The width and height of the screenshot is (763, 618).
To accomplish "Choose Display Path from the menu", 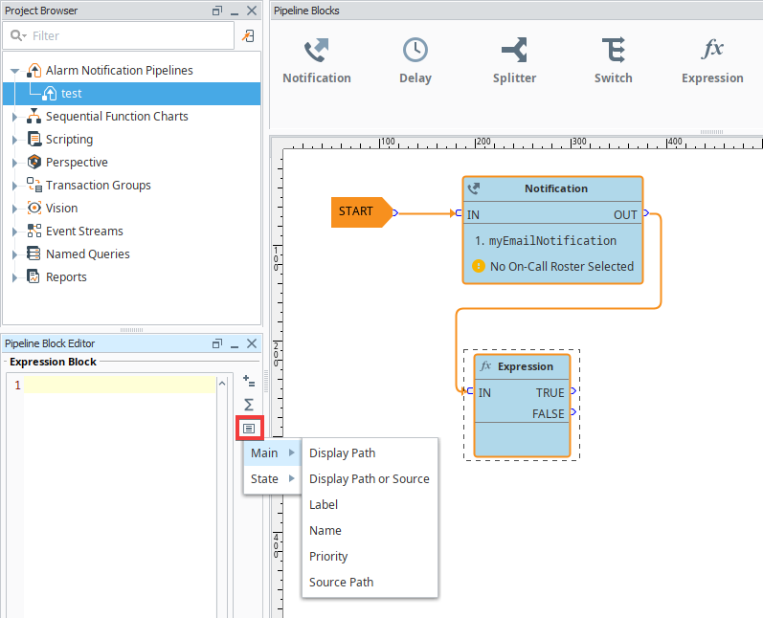I will pyautogui.click(x=370, y=453).
